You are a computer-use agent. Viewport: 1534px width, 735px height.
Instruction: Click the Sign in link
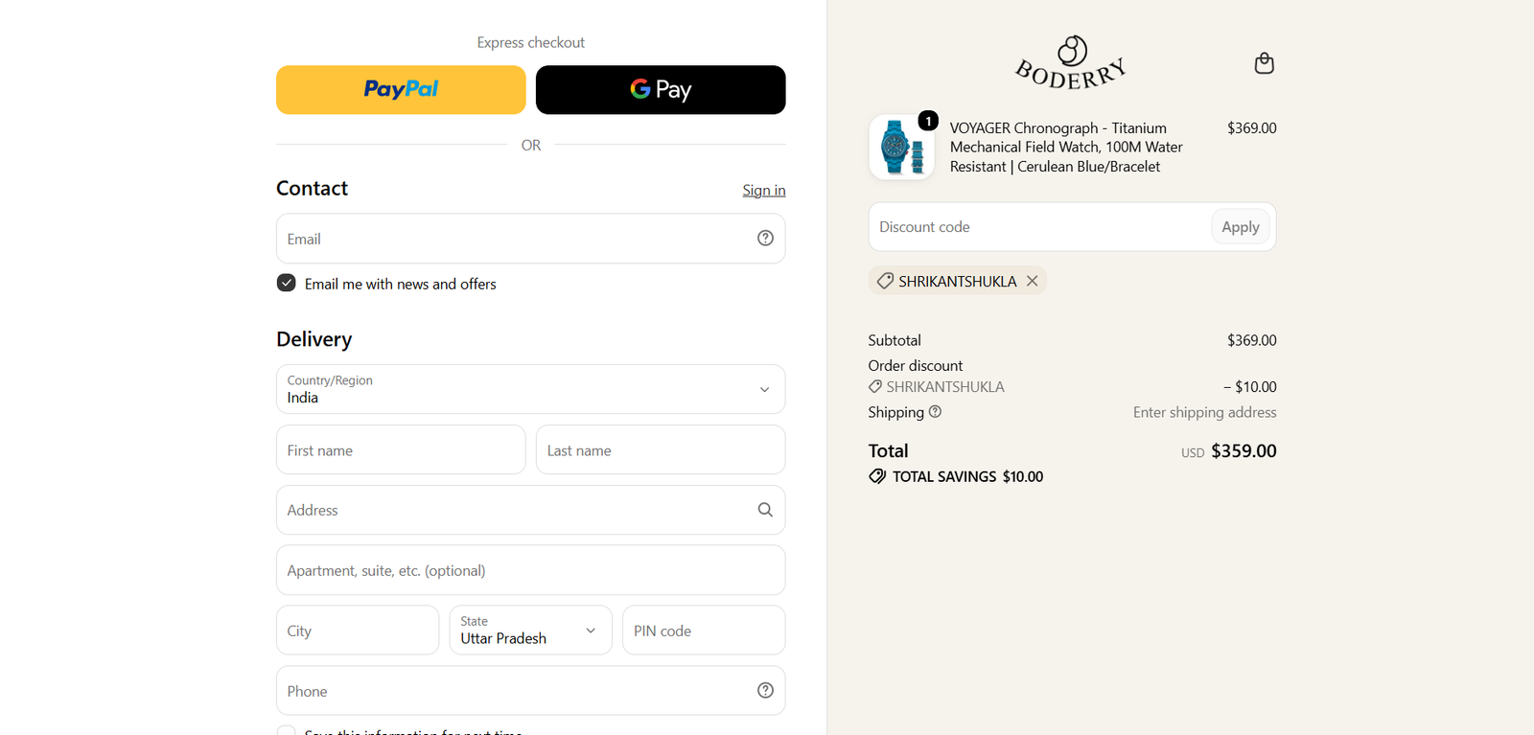click(x=764, y=190)
